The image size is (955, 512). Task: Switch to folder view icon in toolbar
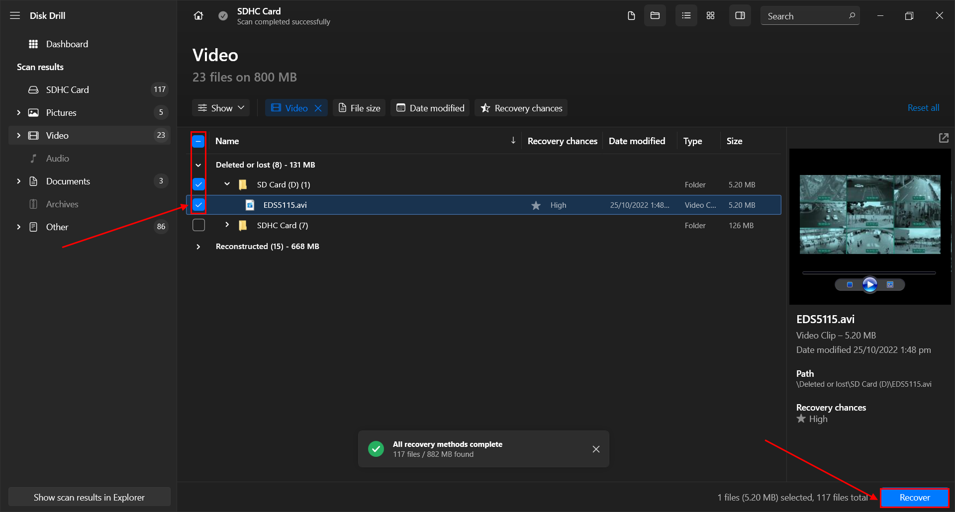(655, 16)
